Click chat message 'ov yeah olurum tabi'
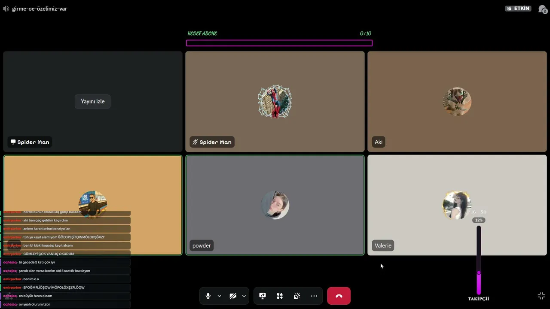 pos(34,305)
